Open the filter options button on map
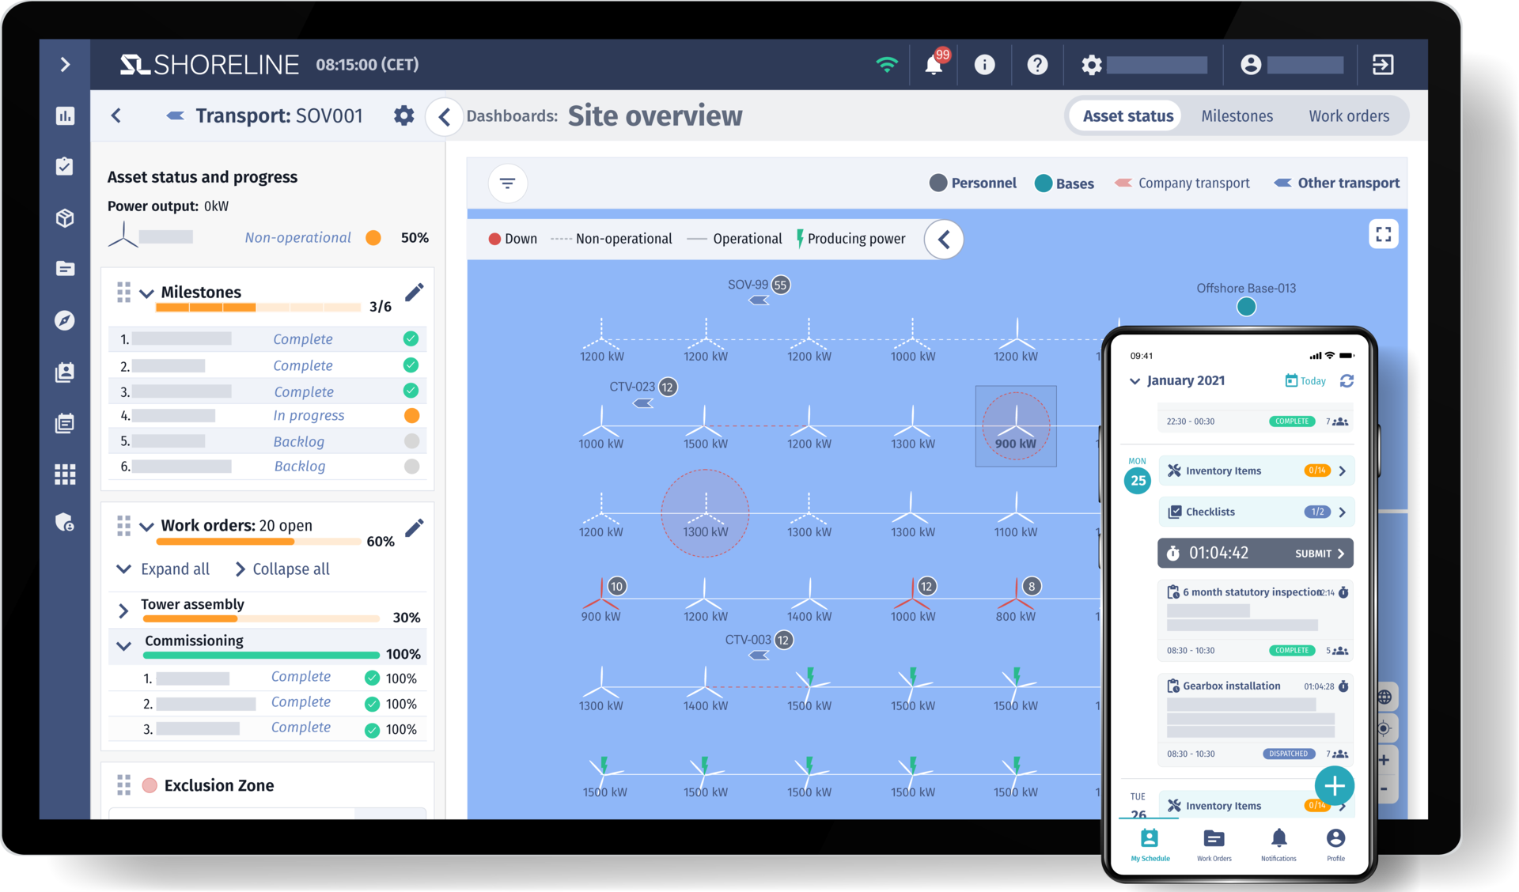Image resolution: width=1519 pixels, height=892 pixels. (x=507, y=183)
